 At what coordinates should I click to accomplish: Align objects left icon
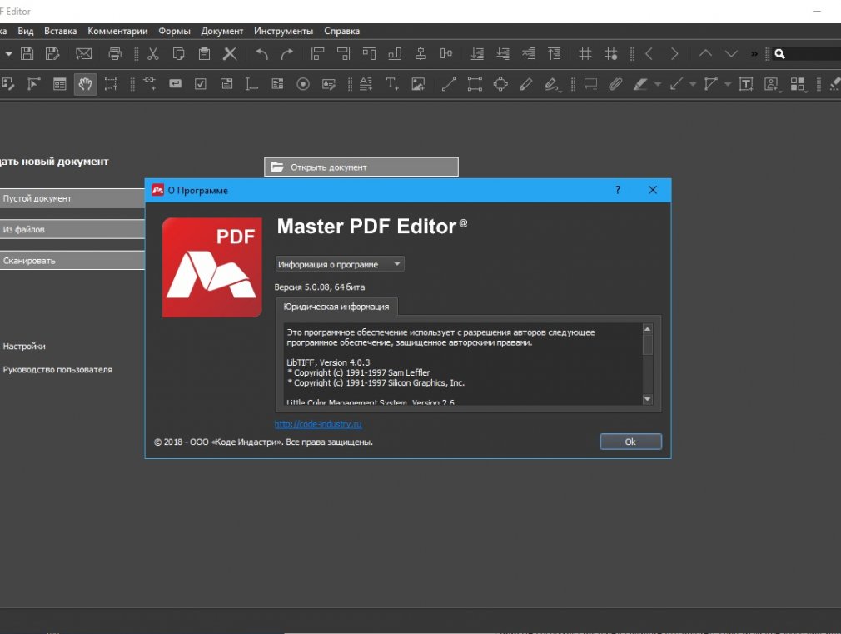click(317, 53)
